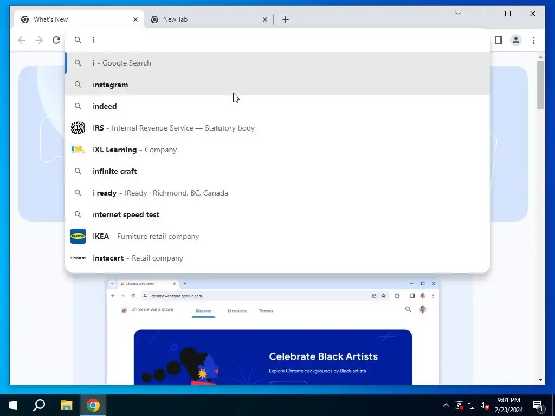The height and width of the screenshot is (416, 555).
Task: Open the Chrome side panel icon
Action: point(499,40)
